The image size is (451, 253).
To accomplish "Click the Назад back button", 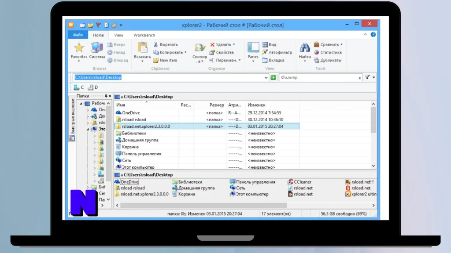I will (116, 53).
